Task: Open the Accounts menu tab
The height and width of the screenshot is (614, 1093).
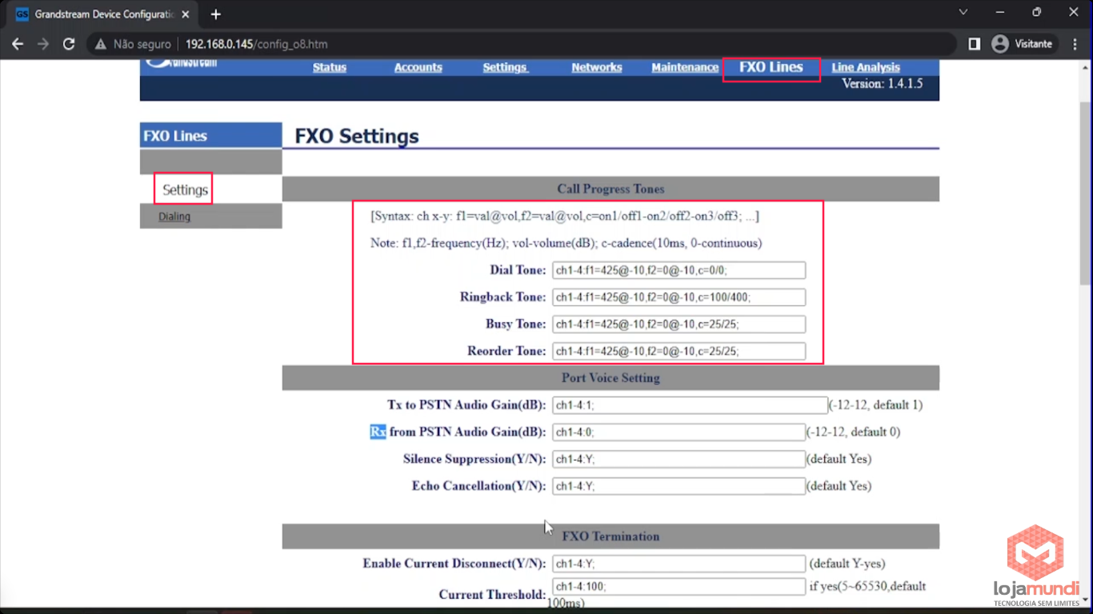Action: 418,67
